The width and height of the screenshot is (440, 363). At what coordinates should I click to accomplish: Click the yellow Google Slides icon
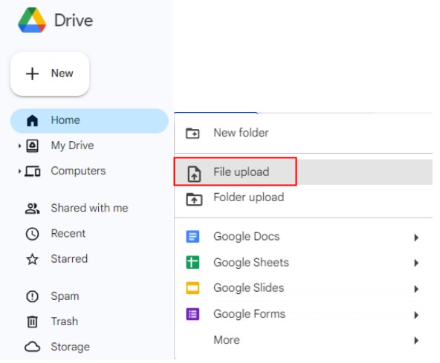192,288
